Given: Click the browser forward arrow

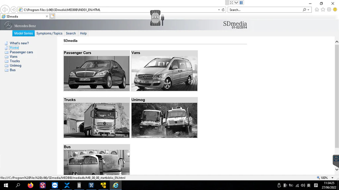Looking at the screenshot, I should pyautogui.click(x=13, y=10).
